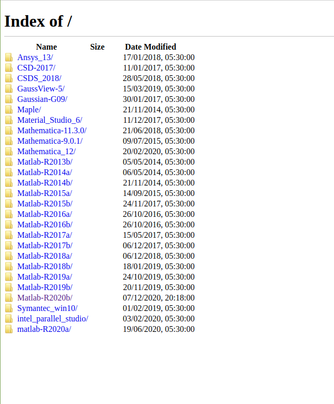Viewport: 334px width, 404px height.
Task: Navigate into Mathematica-11.3.0 folder
Action: point(52,131)
